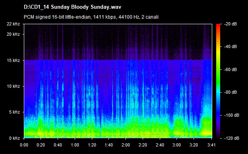
Task: Select the 1:00 time axis marker
Action: [x=75, y=145]
